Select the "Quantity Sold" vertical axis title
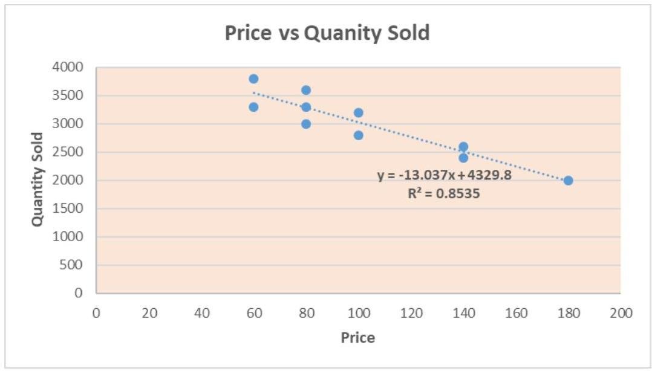The image size is (652, 371). [x=38, y=179]
